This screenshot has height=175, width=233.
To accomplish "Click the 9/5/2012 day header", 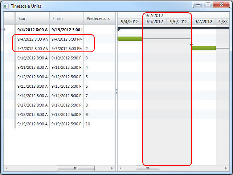I will [154, 22].
